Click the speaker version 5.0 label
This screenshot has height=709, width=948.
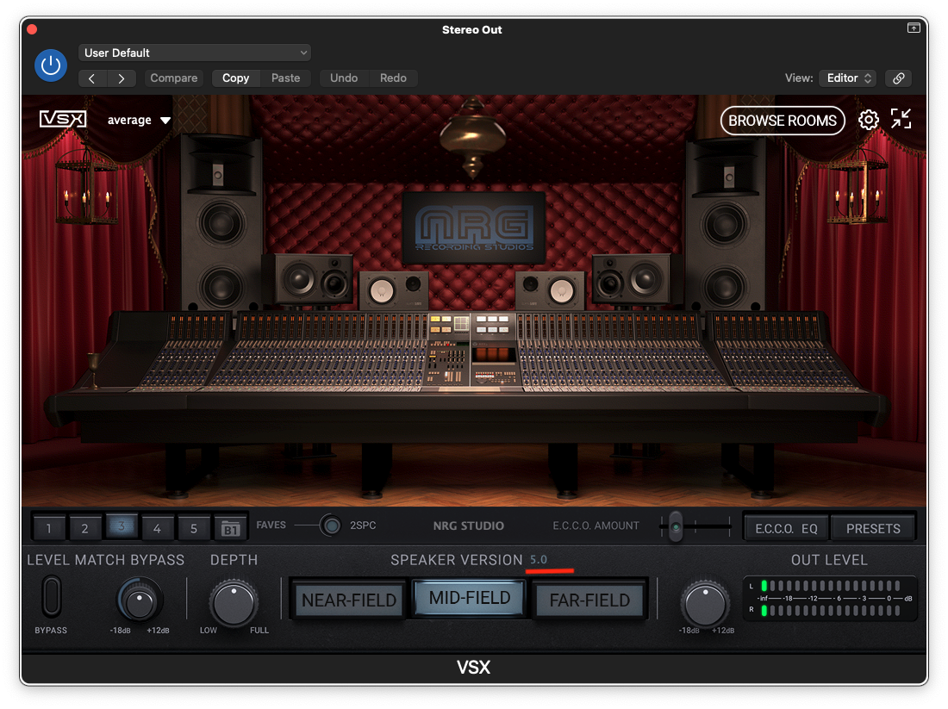pyautogui.click(x=538, y=560)
